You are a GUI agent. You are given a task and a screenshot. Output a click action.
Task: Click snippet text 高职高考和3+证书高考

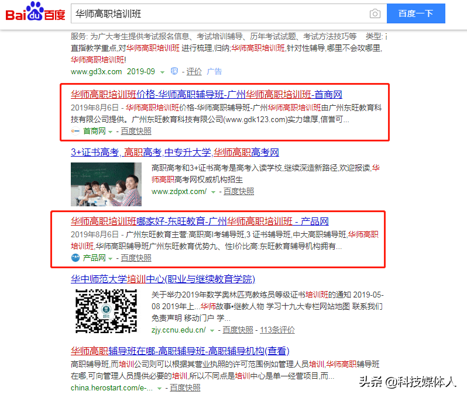coord(194,168)
